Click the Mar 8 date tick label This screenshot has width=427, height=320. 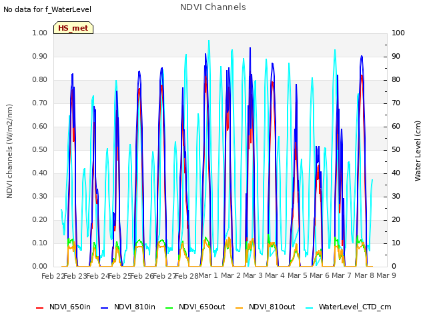pyautogui.click(x=364, y=275)
